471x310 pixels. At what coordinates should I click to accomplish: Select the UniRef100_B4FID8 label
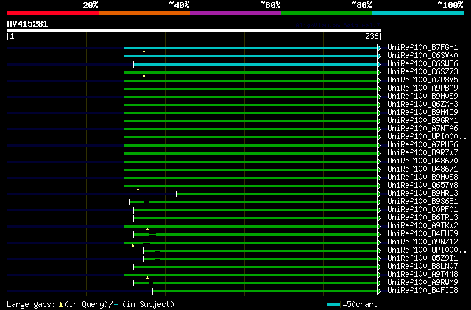[422, 290]
